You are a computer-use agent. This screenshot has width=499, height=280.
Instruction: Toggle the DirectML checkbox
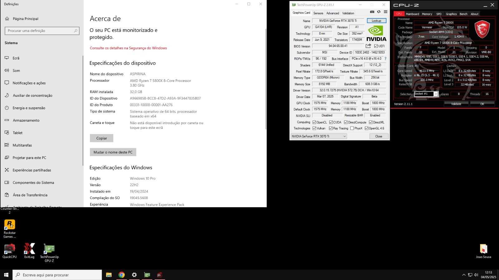371,122
